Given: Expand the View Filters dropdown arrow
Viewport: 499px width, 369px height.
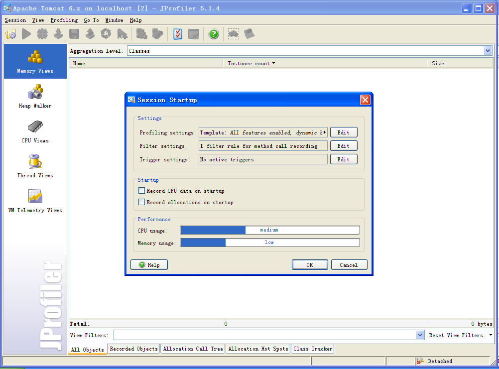Looking at the screenshot, I should coord(420,335).
